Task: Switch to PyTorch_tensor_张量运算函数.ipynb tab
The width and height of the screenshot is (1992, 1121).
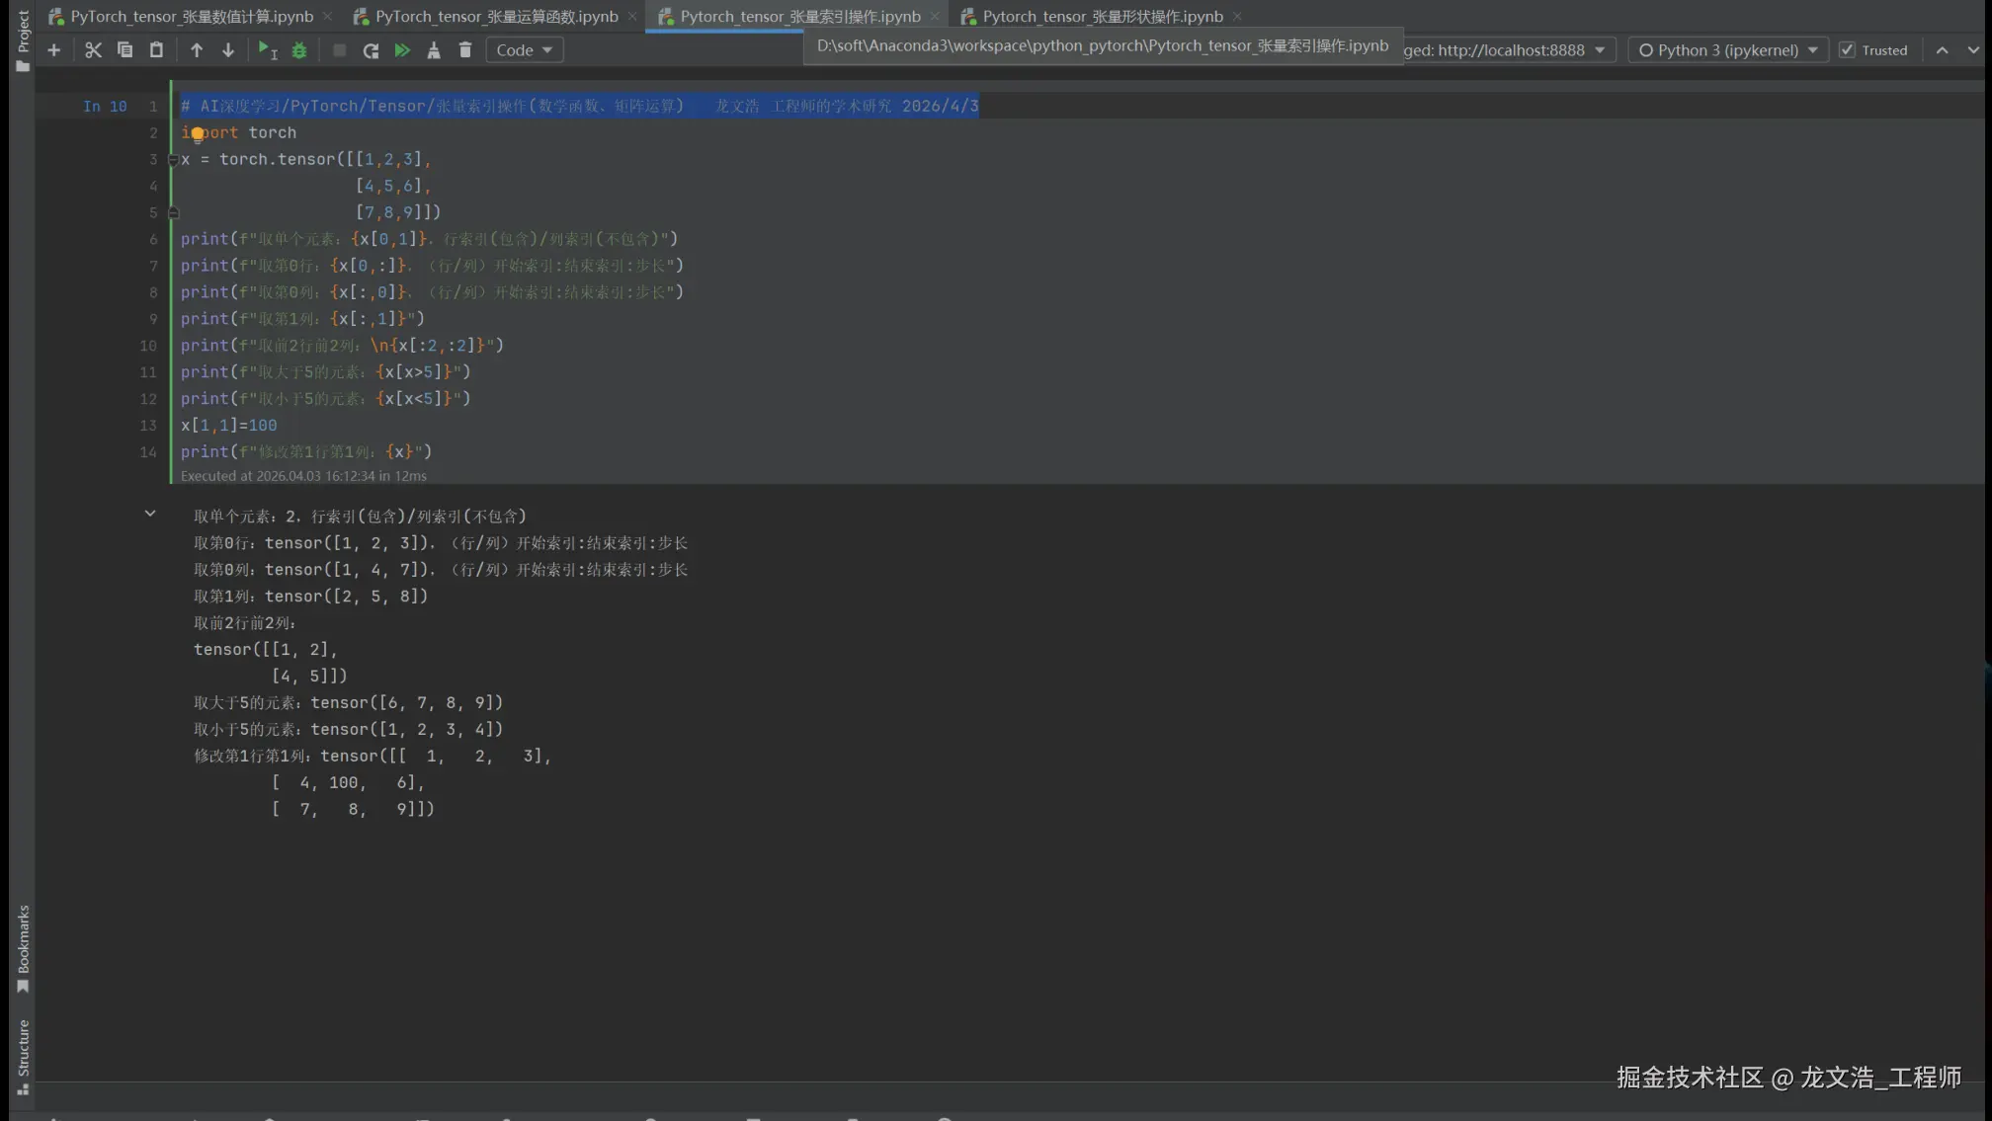Action: (496, 17)
